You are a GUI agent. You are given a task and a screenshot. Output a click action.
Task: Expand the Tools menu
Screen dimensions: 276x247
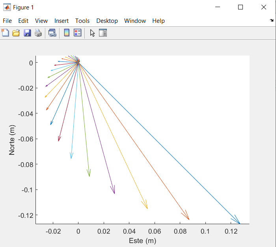(x=82, y=21)
